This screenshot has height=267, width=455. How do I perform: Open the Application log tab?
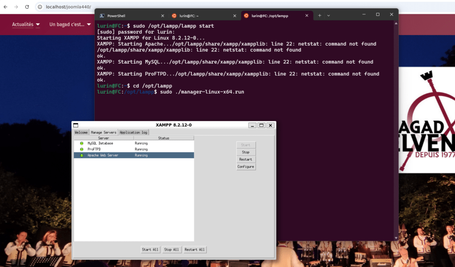[133, 132]
